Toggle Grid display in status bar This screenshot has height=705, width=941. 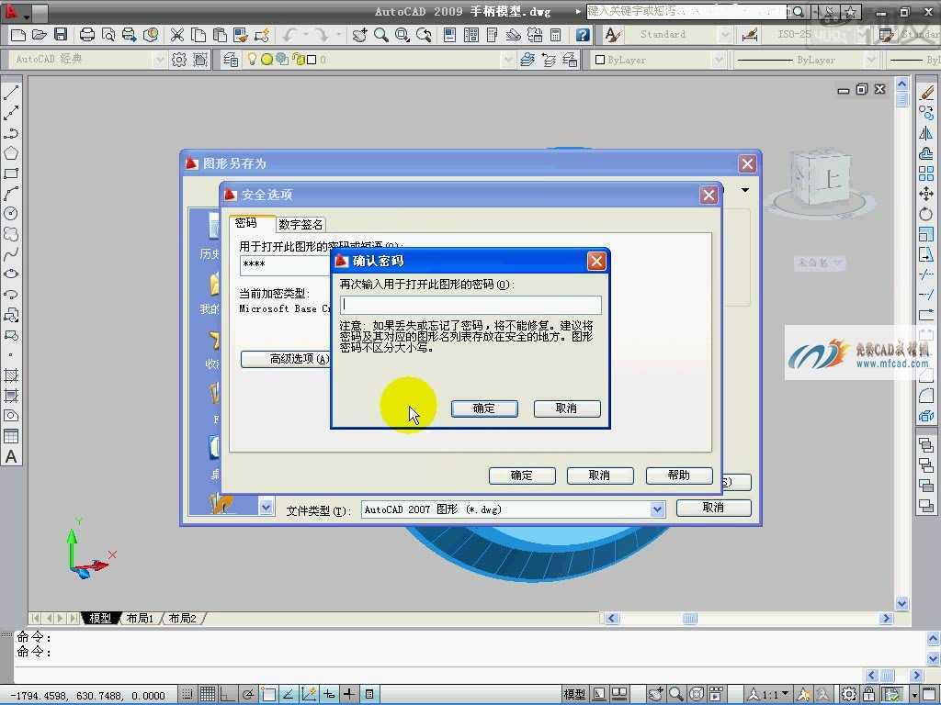[x=208, y=694]
